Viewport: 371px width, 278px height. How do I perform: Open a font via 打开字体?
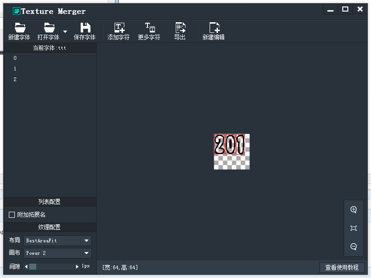49,31
